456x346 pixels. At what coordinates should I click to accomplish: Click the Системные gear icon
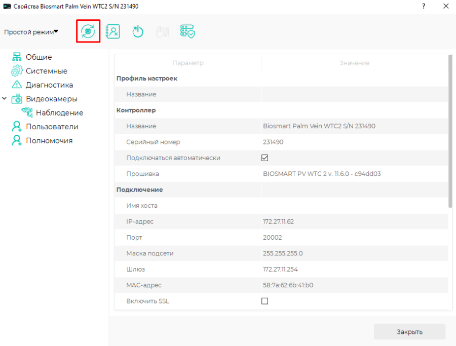click(x=17, y=70)
